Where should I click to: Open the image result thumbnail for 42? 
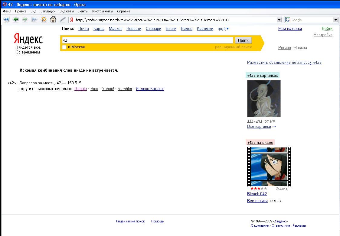(264, 99)
